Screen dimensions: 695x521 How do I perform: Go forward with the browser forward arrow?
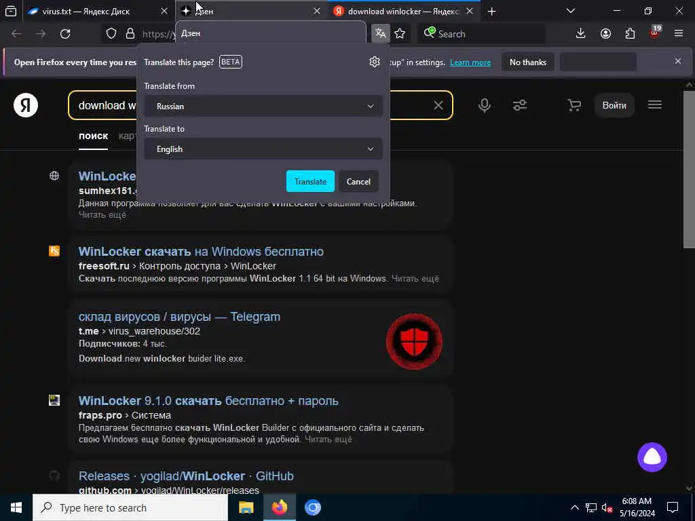pyautogui.click(x=41, y=34)
